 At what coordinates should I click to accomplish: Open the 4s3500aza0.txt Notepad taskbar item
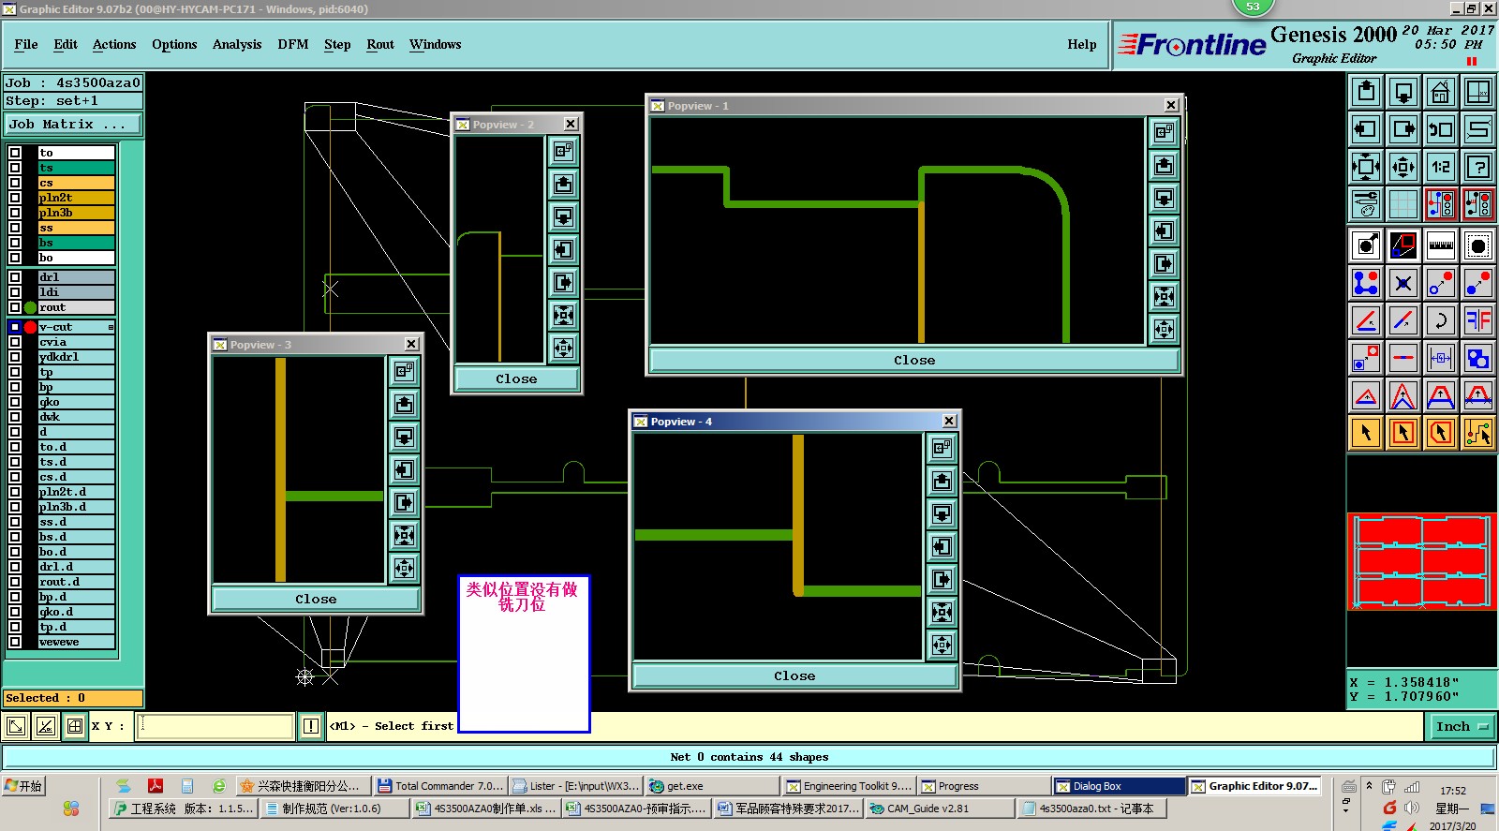pos(1091,809)
